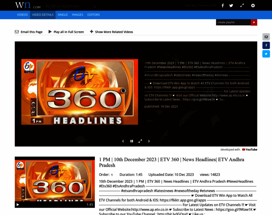
Task: Click the 'published: 10 Dec 2023' text
Action: [161, 106]
